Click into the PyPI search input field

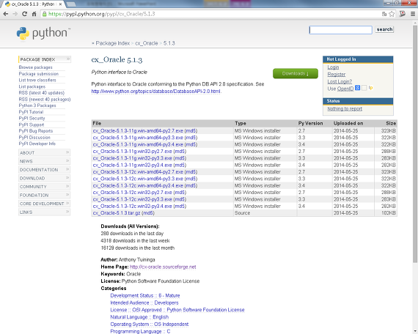(340, 30)
